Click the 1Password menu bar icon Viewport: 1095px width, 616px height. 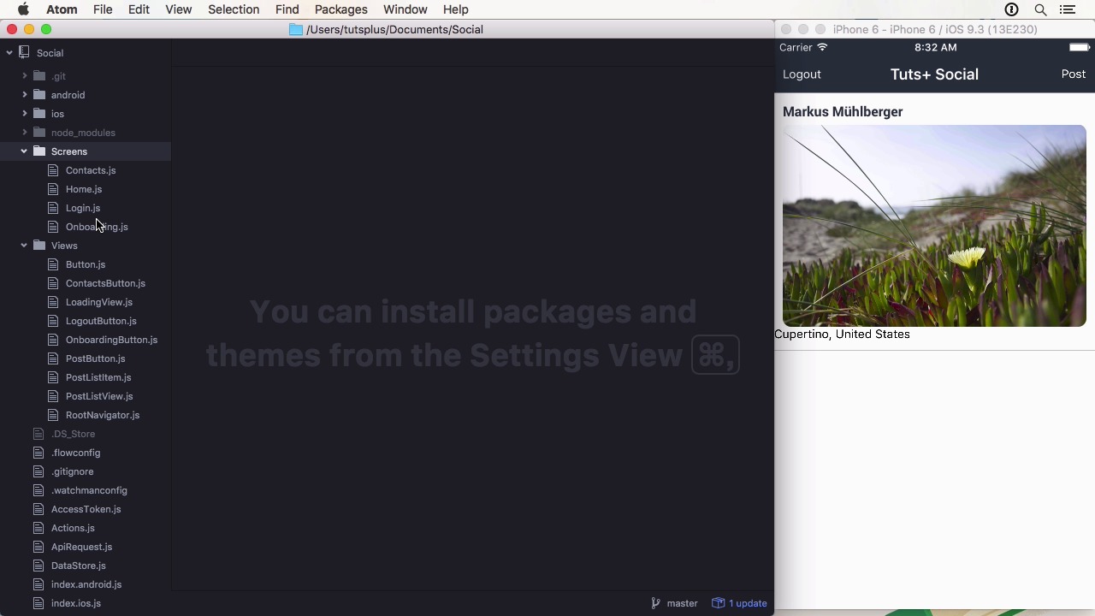[1011, 9]
